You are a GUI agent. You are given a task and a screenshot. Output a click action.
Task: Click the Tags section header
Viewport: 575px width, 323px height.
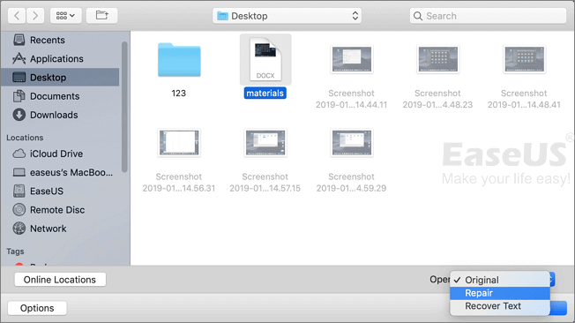click(x=15, y=252)
